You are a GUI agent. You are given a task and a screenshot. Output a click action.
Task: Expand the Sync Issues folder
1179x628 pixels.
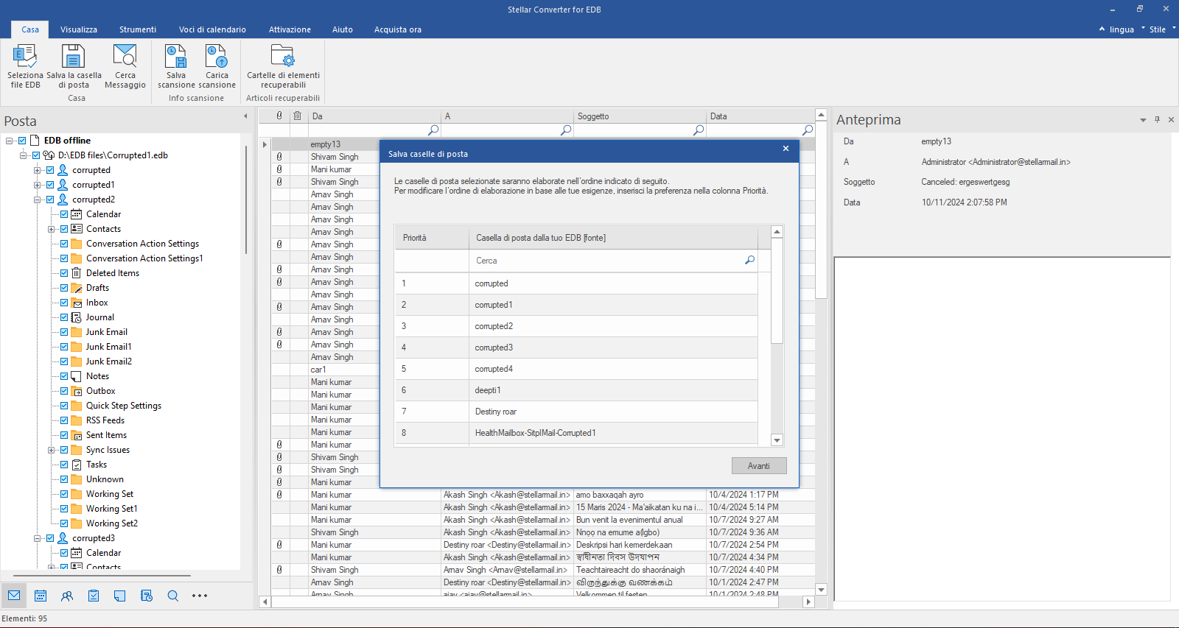(51, 450)
